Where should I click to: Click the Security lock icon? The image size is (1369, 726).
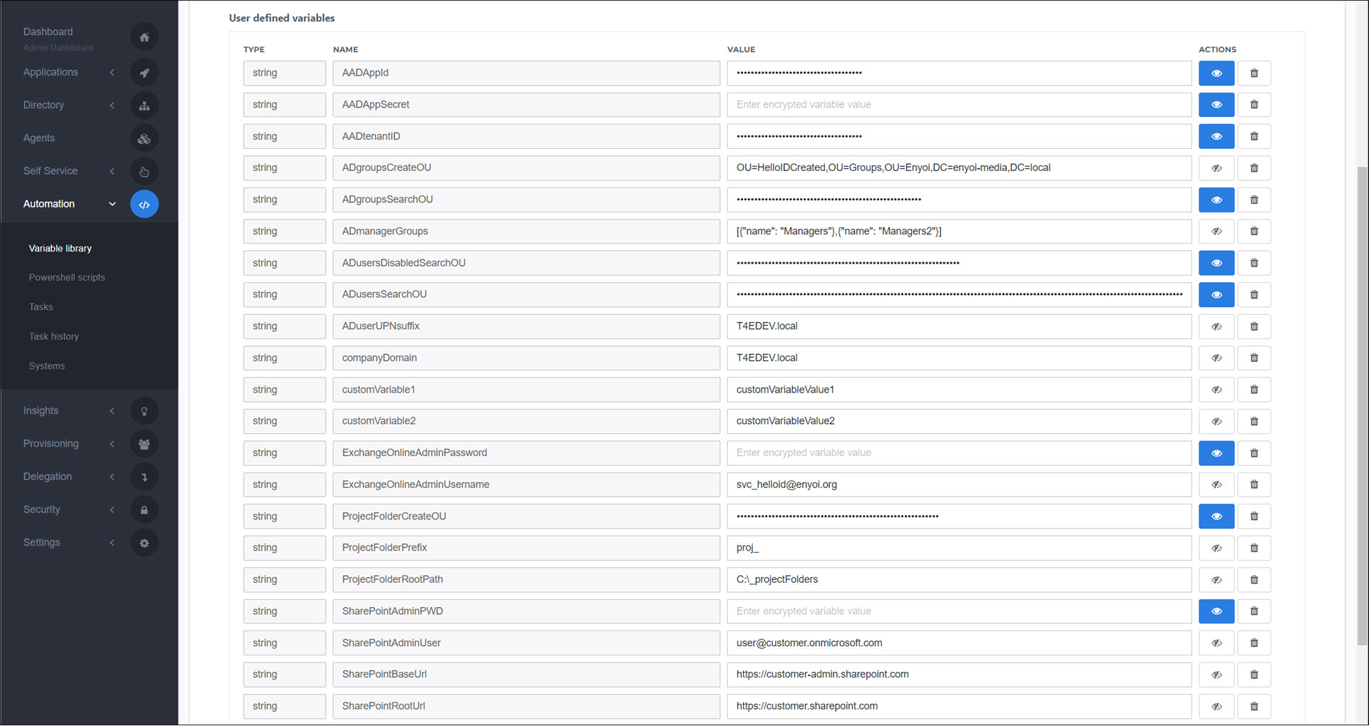[144, 509]
